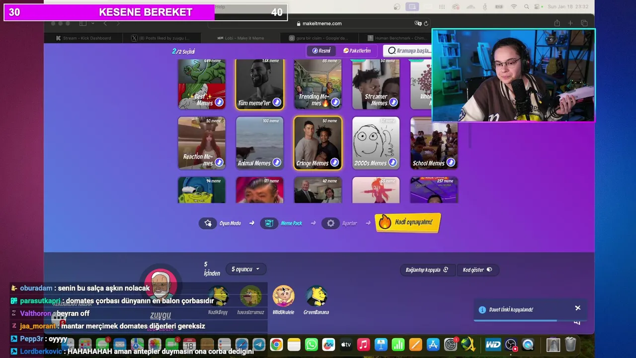Open Telegram from the dock

click(259, 345)
